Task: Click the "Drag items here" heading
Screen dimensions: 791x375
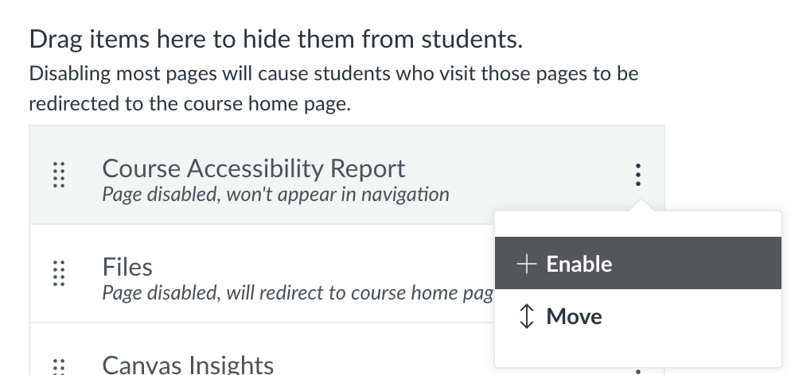Action: click(276, 38)
